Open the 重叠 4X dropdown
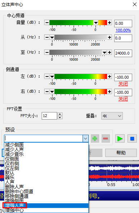This screenshot has width=139, height=213. 112,116
